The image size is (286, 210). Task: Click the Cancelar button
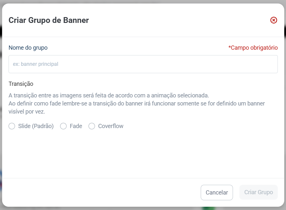tap(217, 193)
